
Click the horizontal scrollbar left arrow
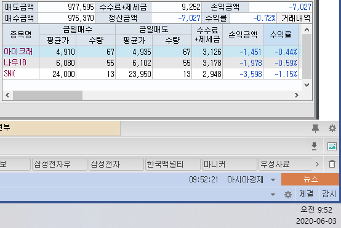(x=7, y=95)
